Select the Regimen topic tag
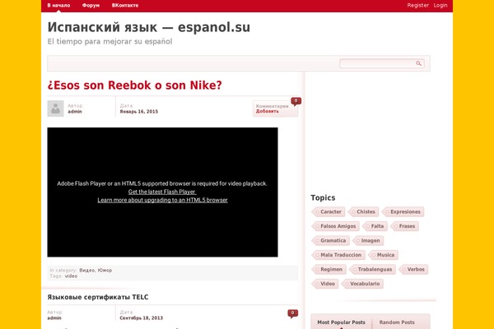 point(329,270)
